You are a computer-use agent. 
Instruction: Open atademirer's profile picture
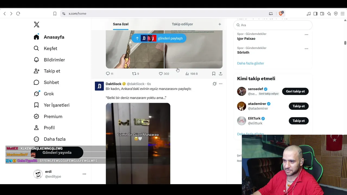coord(242,106)
